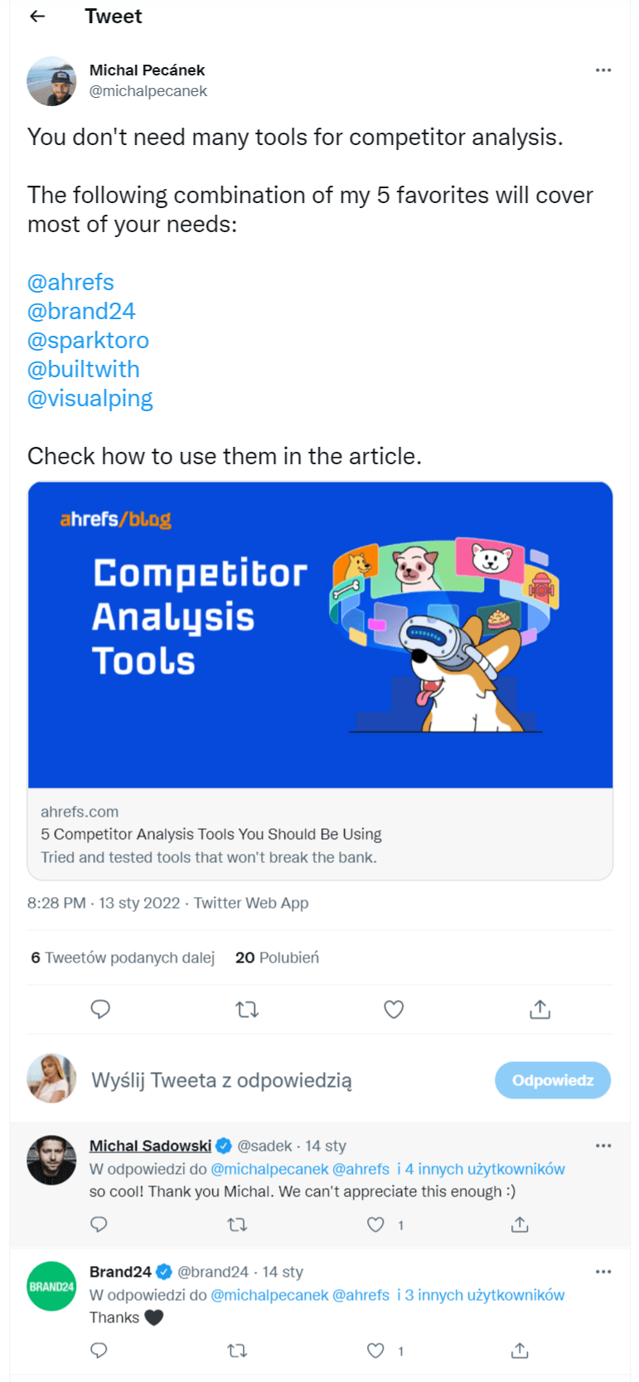This screenshot has height=1382, width=639.
Task: Click the back arrow next to Tweet
Action: 37,17
